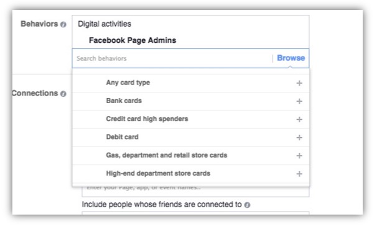Choose Debit card entry

click(190, 137)
